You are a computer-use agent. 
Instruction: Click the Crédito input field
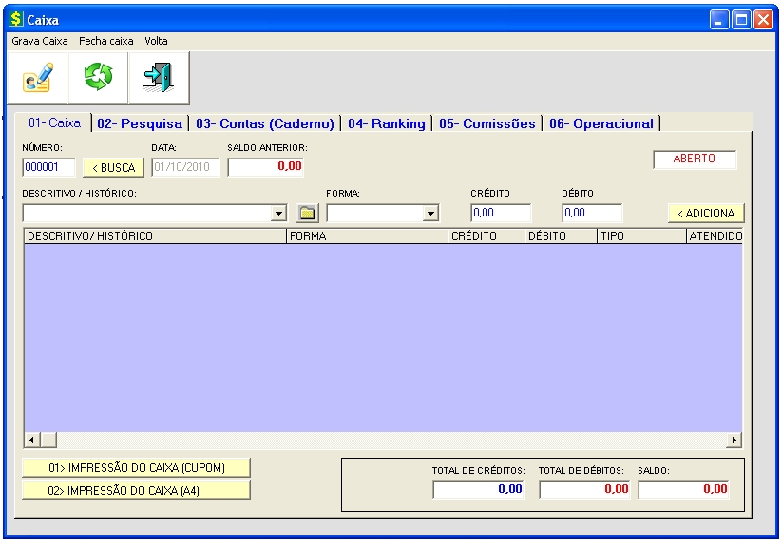[x=500, y=213]
